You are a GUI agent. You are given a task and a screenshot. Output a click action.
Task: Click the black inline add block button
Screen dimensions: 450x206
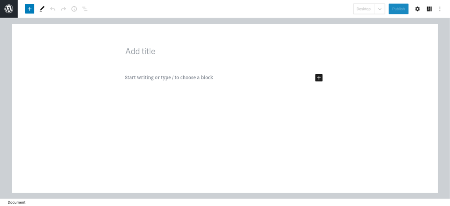pos(319,78)
